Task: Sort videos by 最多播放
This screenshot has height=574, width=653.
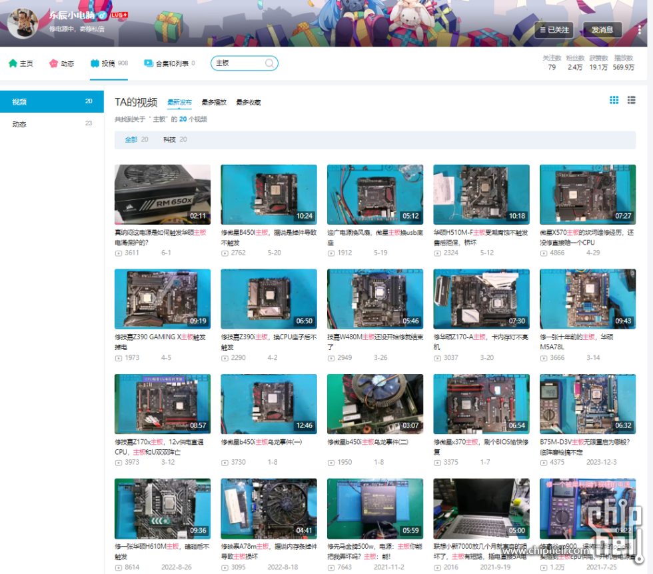Action: [x=214, y=103]
